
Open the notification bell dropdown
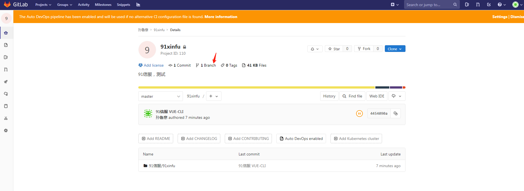315,49
